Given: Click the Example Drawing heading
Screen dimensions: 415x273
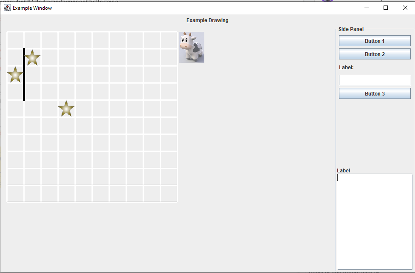Looking at the screenshot, I should coord(207,20).
